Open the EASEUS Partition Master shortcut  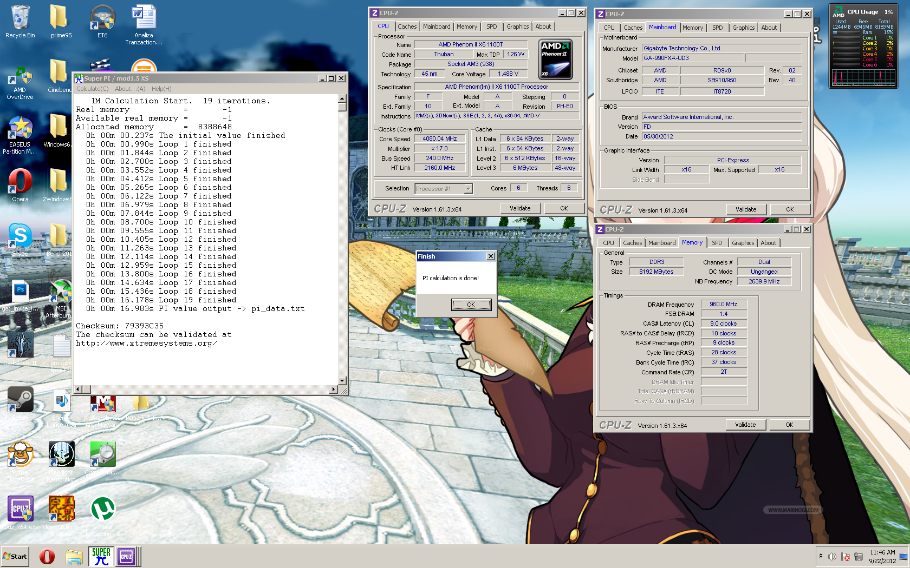[x=20, y=135]
